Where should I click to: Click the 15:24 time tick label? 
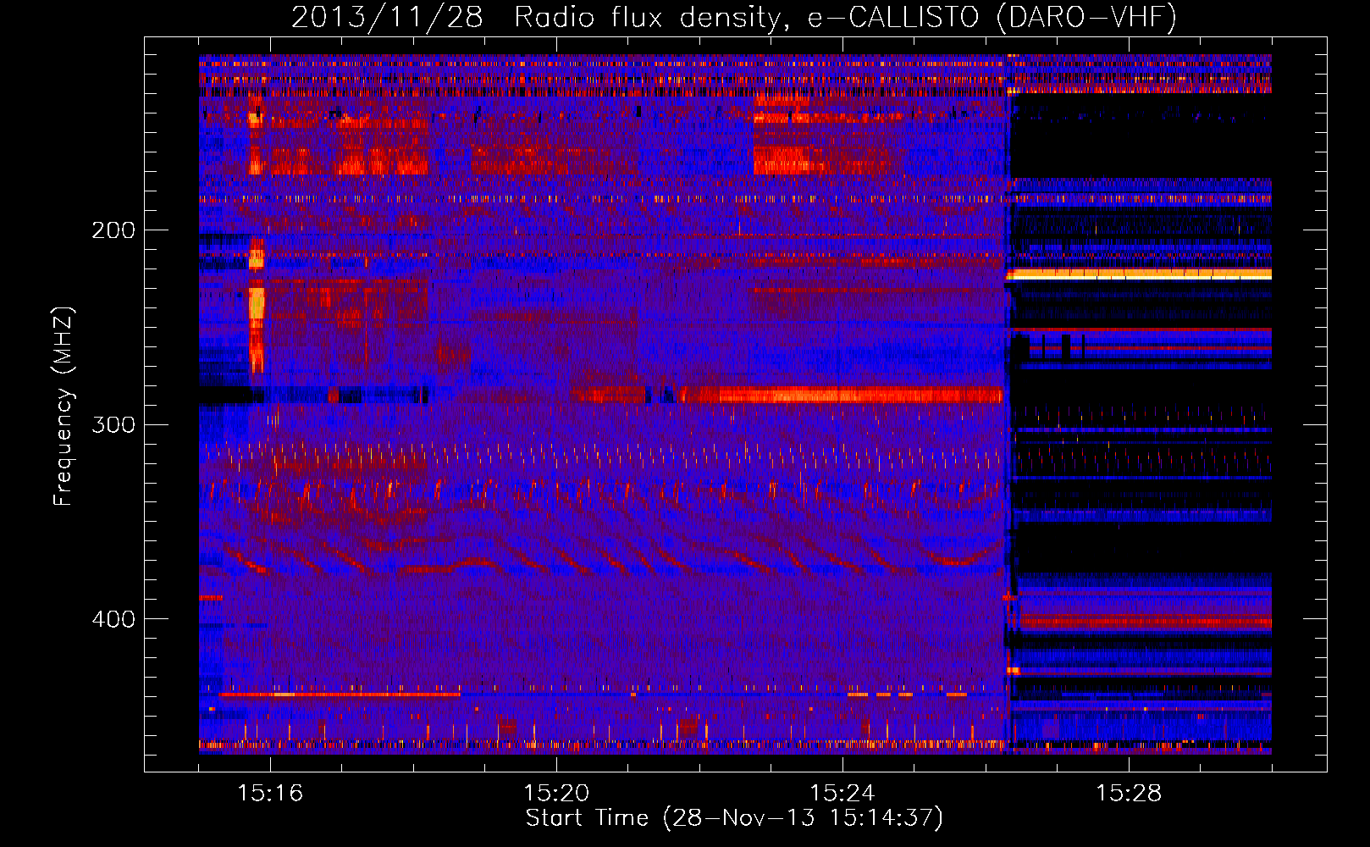point(842,793)
